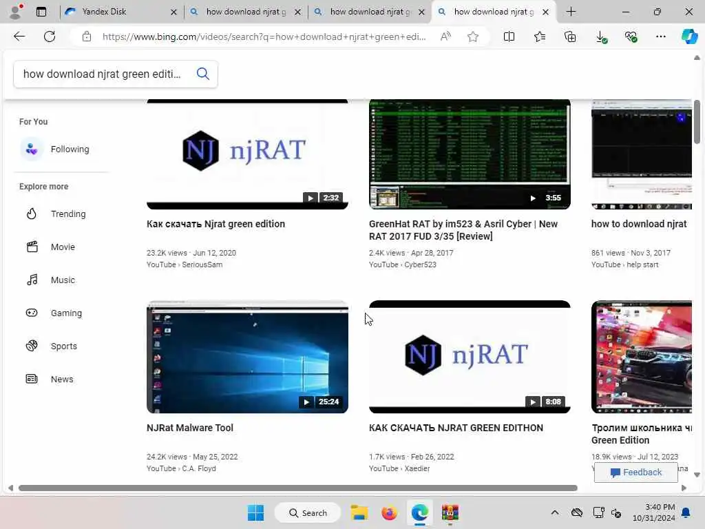Play the 25:24 Windows desktop video thumbnail
Image resolution: width=705 pixels, height=529 pixels.
click(x=247, y=357)
